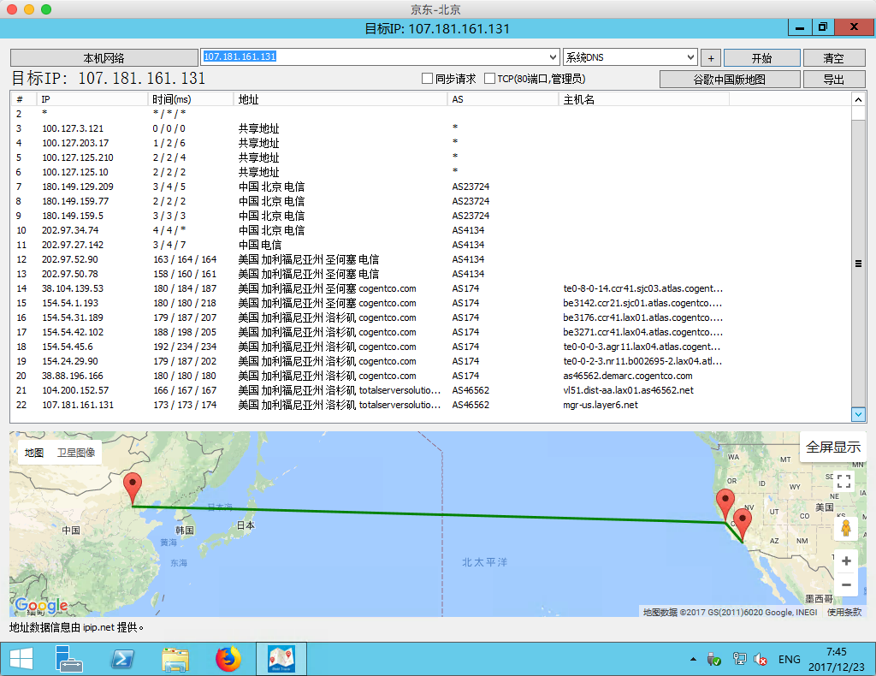
Task: Enable the 同步请求 checkbox
Action: point(428,79)
